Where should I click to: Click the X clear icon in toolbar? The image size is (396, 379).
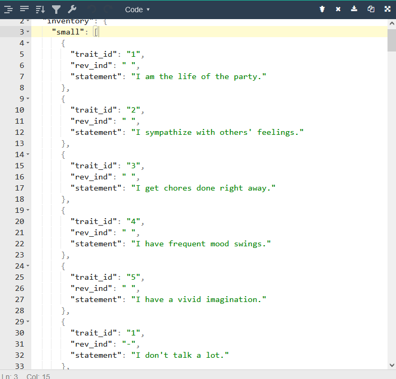(x=338, y=9)
